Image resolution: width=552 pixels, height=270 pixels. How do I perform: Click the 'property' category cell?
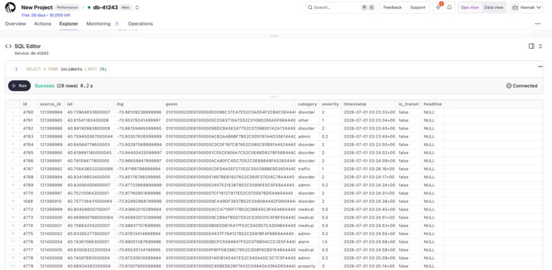pyautogui.click(x=307, y=266)
